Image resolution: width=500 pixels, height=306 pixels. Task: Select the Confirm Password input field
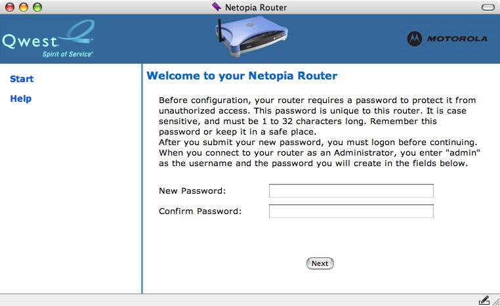click(x=351, y=211)
